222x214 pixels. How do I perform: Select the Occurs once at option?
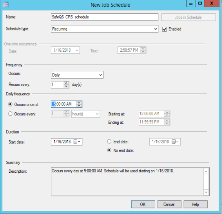click(10, 104)
